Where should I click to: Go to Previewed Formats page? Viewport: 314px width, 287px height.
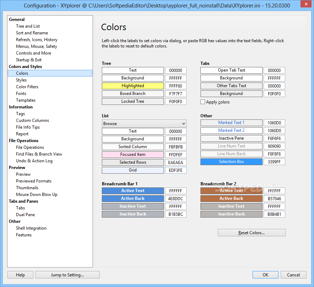click(34, 181)
